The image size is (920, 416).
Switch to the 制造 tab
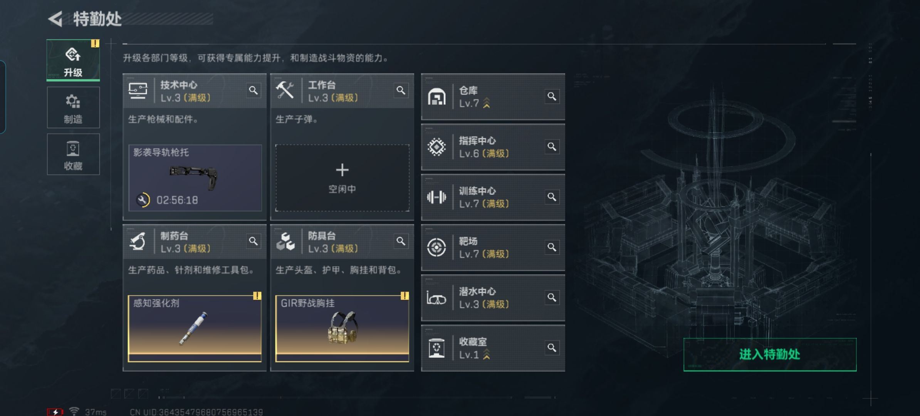(x=73, y=107)
